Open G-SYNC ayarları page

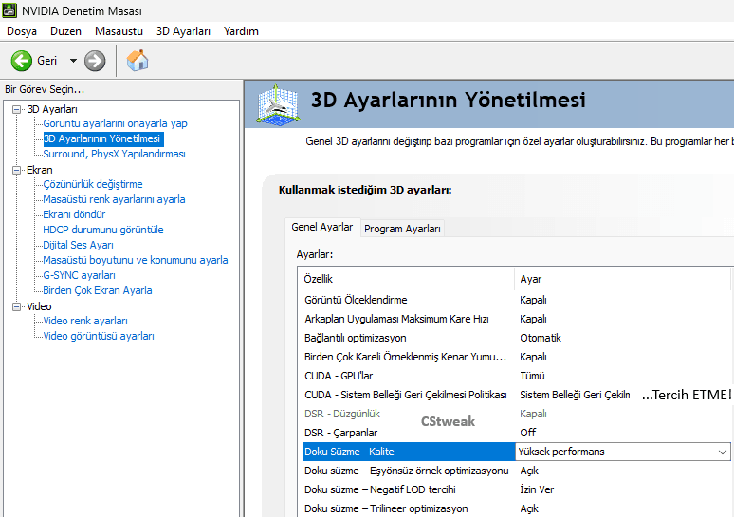point(79,275)
